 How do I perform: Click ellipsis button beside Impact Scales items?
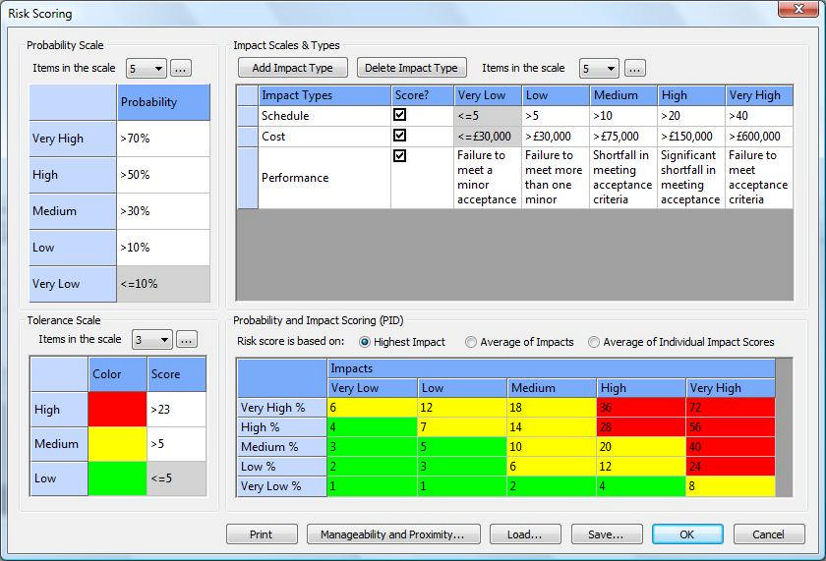click(634, 69)
